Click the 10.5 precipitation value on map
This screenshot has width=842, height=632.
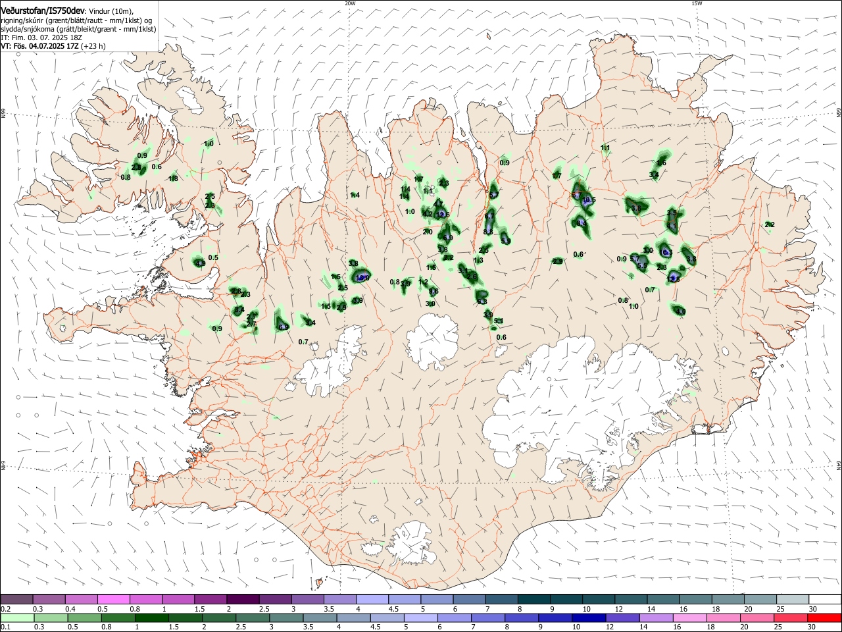[x=589, y=200]
